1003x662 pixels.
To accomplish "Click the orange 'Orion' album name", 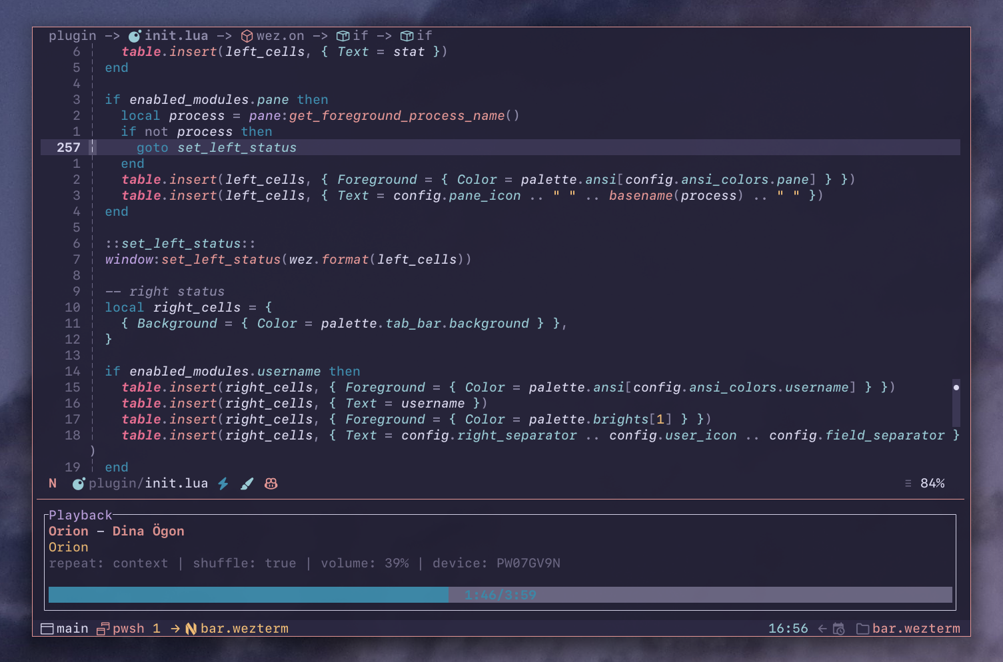I will click(69, 547).
